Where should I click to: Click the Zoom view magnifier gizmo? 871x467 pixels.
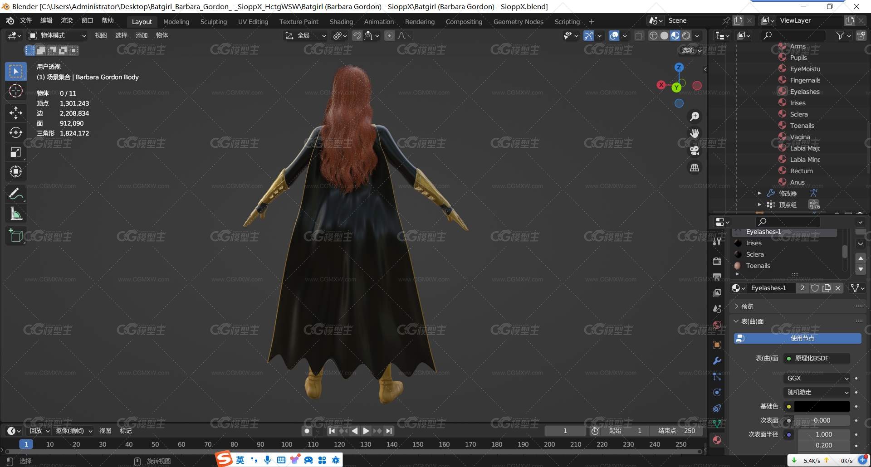[695, 117]
